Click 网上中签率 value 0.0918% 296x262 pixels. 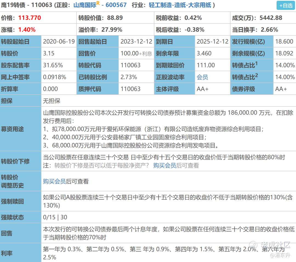pos(55,77)
